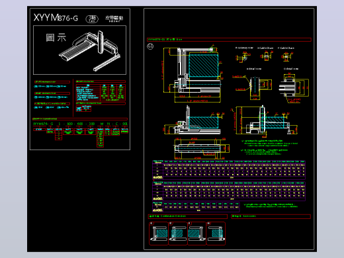Select the side-view drawing with green circle

click(265, 120)
